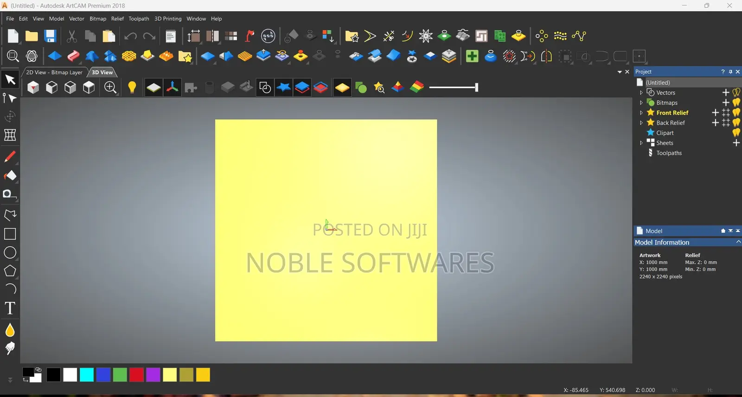Open the Toolpath menu
Image resolution: width=742 pixels, height=397 pixels.
(139, 19)
